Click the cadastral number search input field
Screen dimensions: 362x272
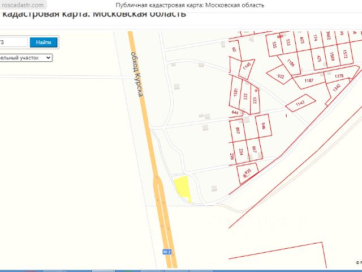[13, 42]
